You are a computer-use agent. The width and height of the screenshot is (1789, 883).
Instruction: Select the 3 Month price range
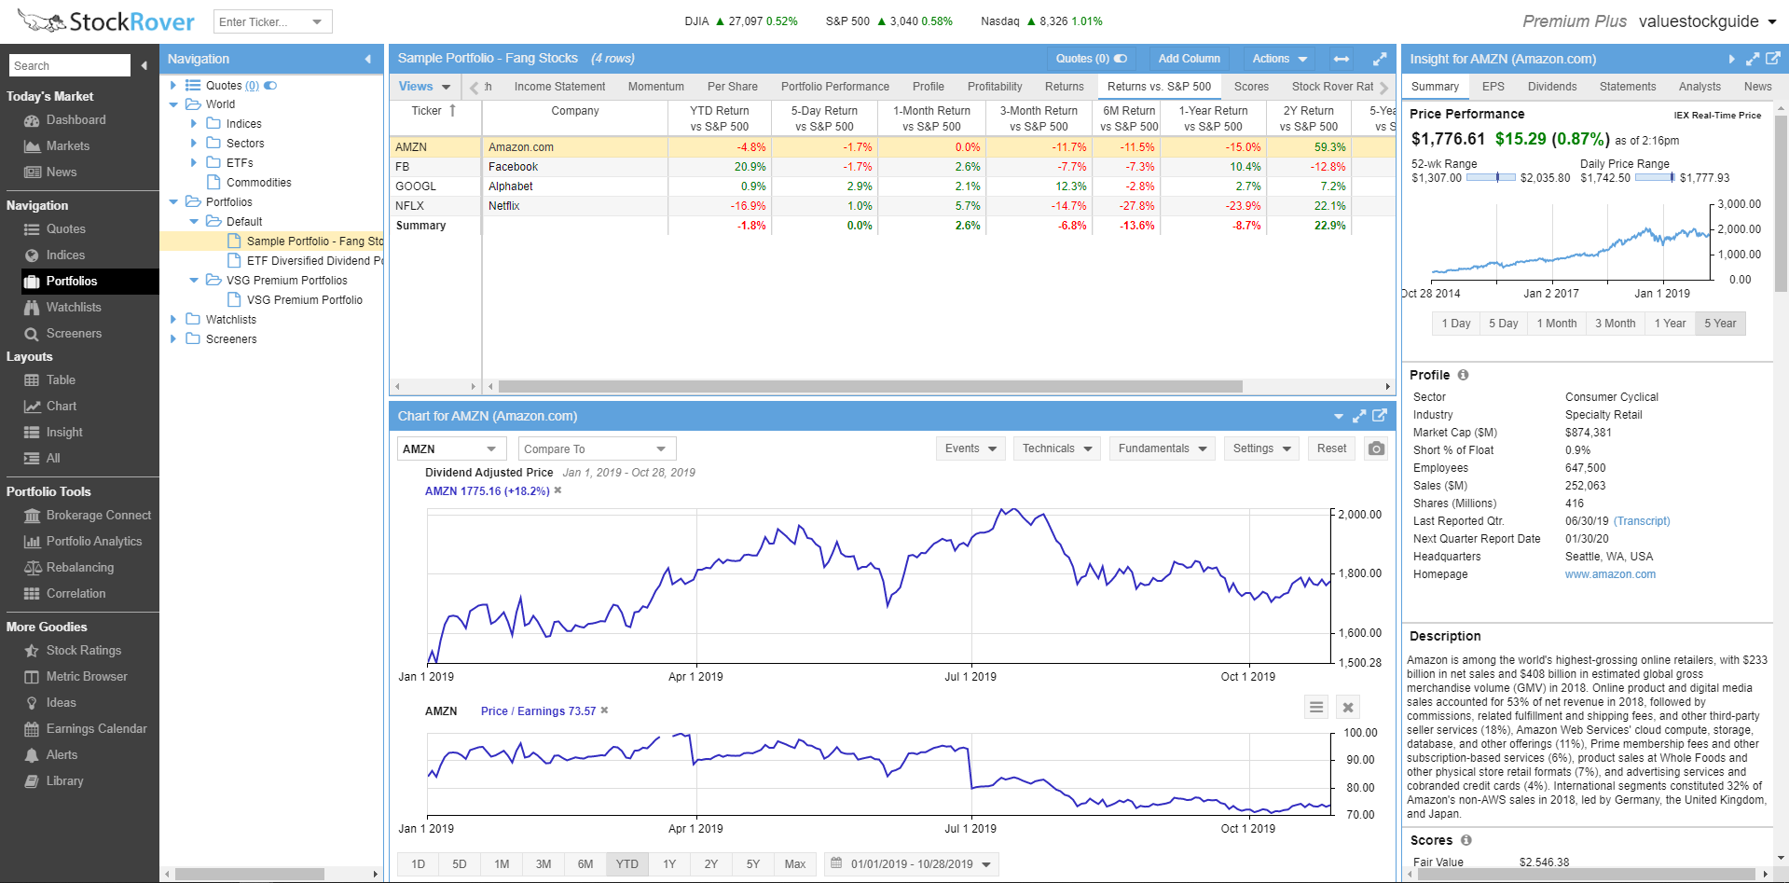[1615, 324]
